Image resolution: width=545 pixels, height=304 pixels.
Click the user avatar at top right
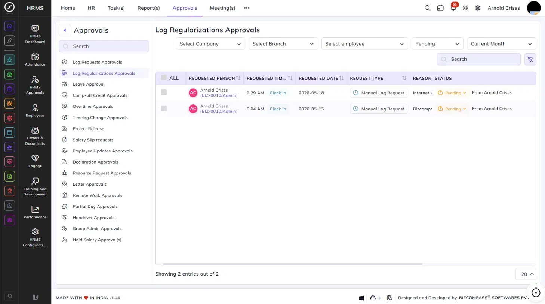pos(534,8)
